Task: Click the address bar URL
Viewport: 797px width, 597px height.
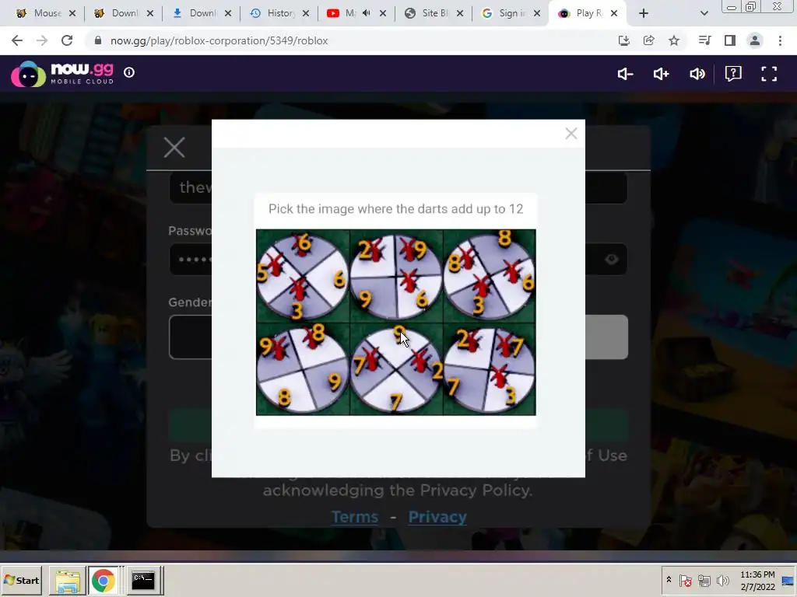Action: tap(219, 40)
